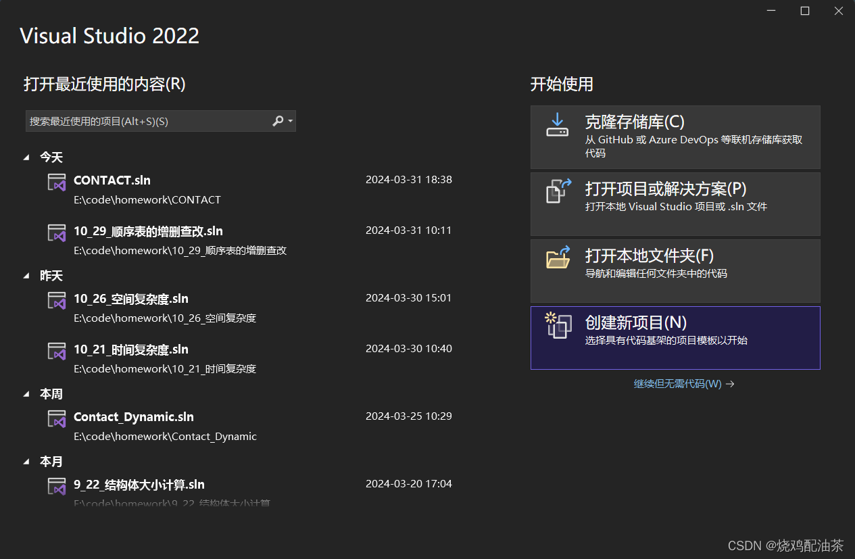Click the open project or solution icon
The image size is (855, 559).
[558, 191]
